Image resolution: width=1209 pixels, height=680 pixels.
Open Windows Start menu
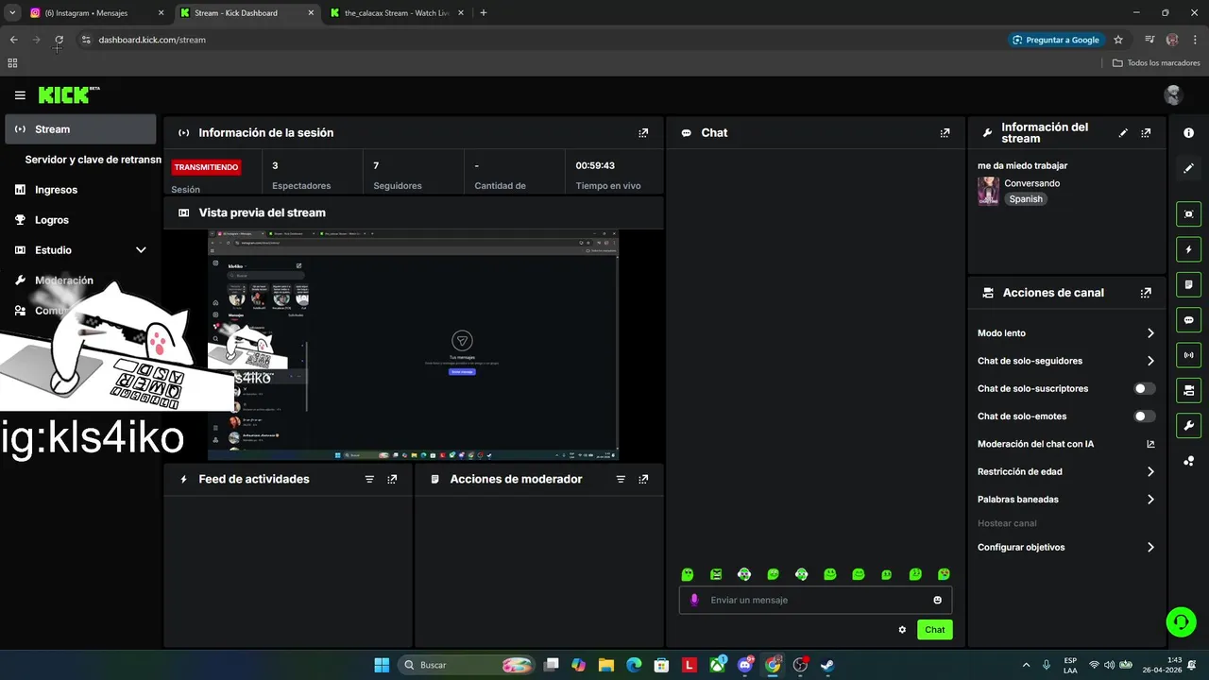click(382, 665)
